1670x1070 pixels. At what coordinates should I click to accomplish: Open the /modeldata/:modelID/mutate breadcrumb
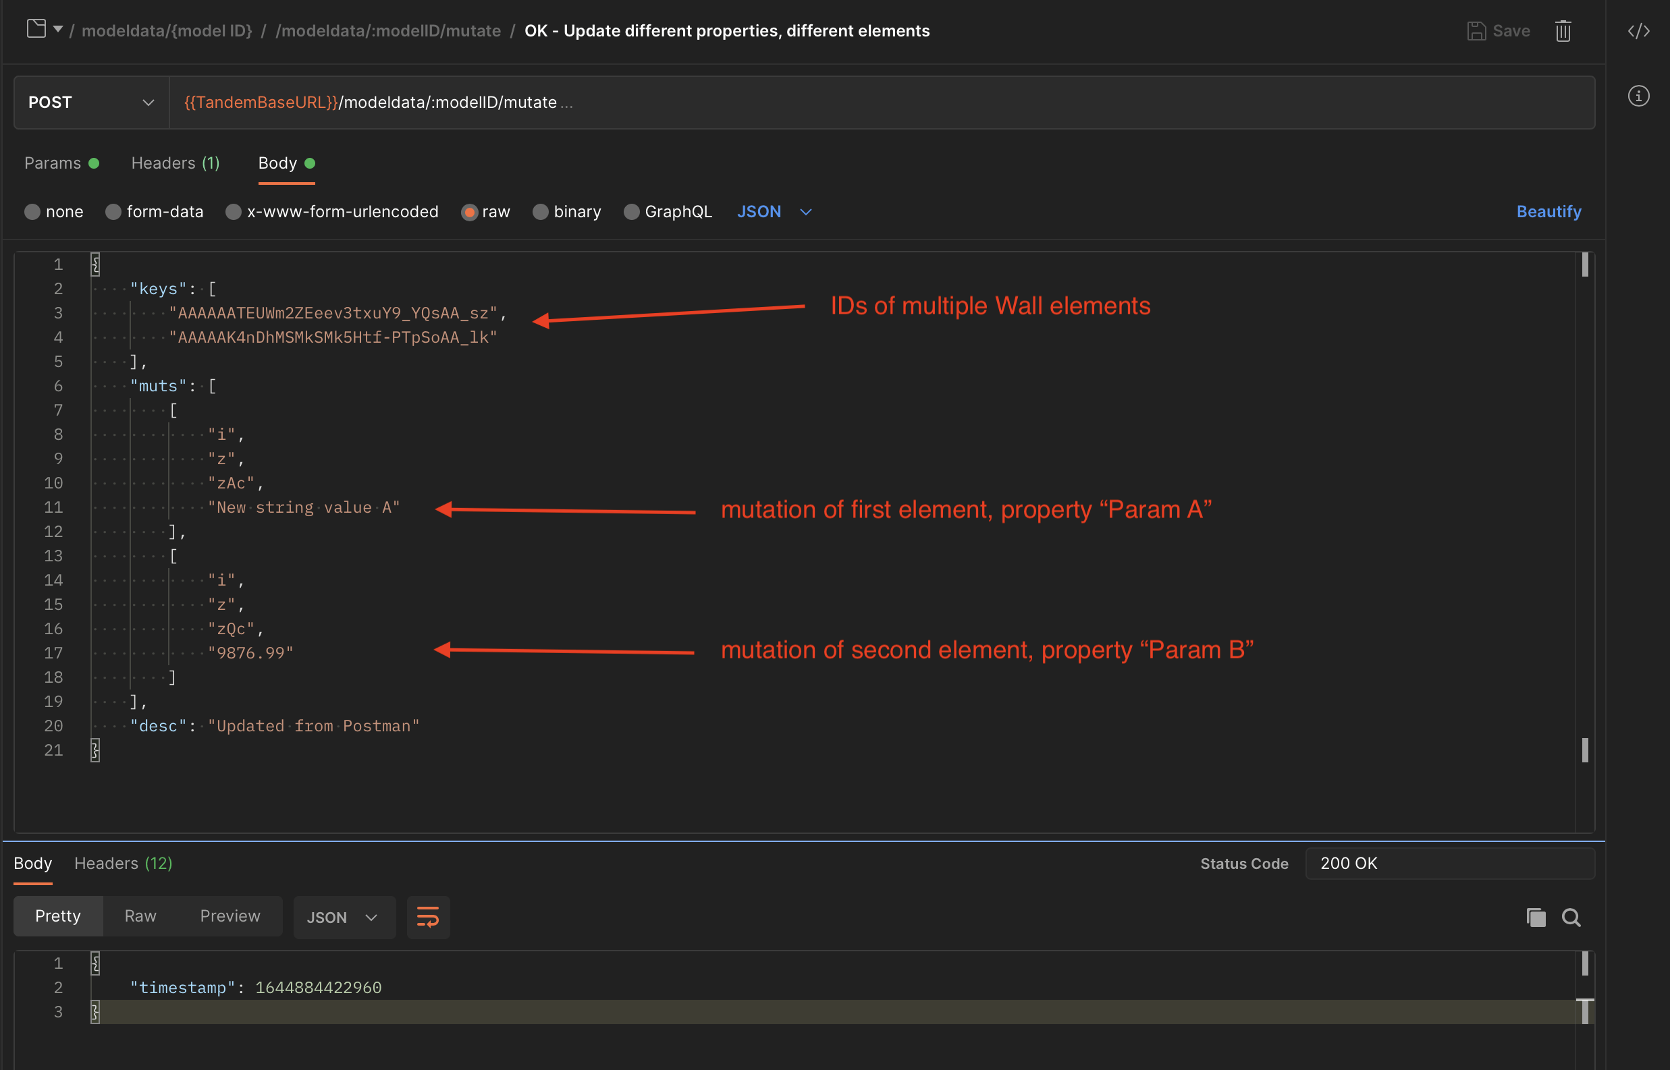[x=387, y=30]
